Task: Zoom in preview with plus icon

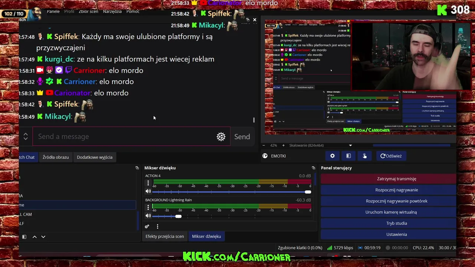Action: [283, 145]
